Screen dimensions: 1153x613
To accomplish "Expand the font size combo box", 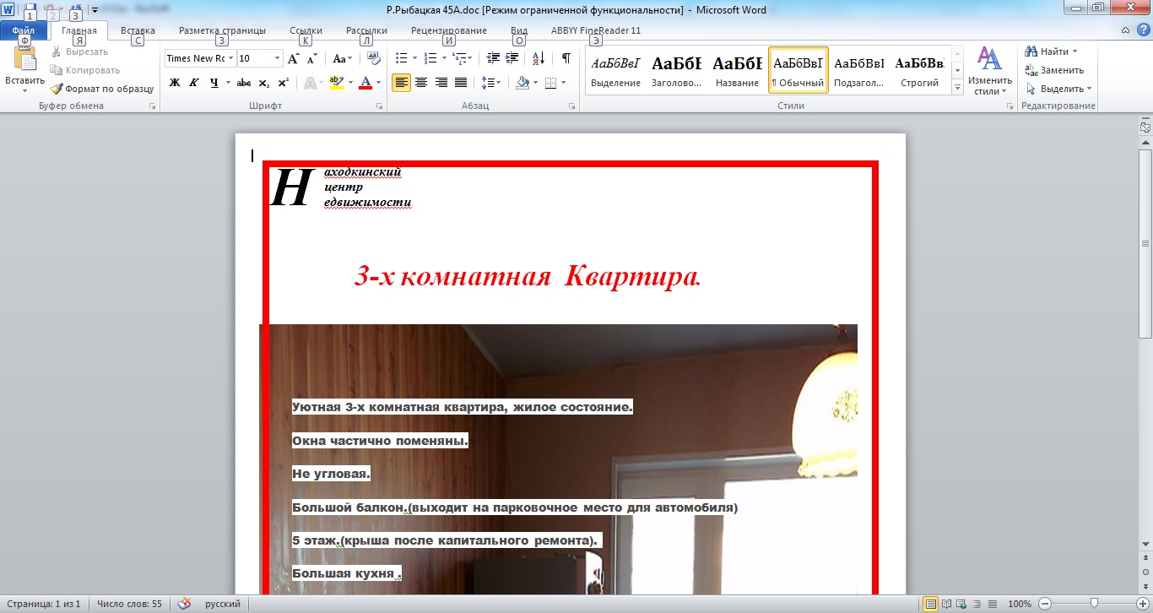I will [277, 58].
